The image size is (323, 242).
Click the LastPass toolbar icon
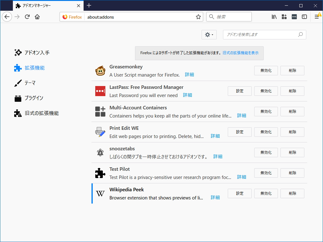click(x=294, y=17)
